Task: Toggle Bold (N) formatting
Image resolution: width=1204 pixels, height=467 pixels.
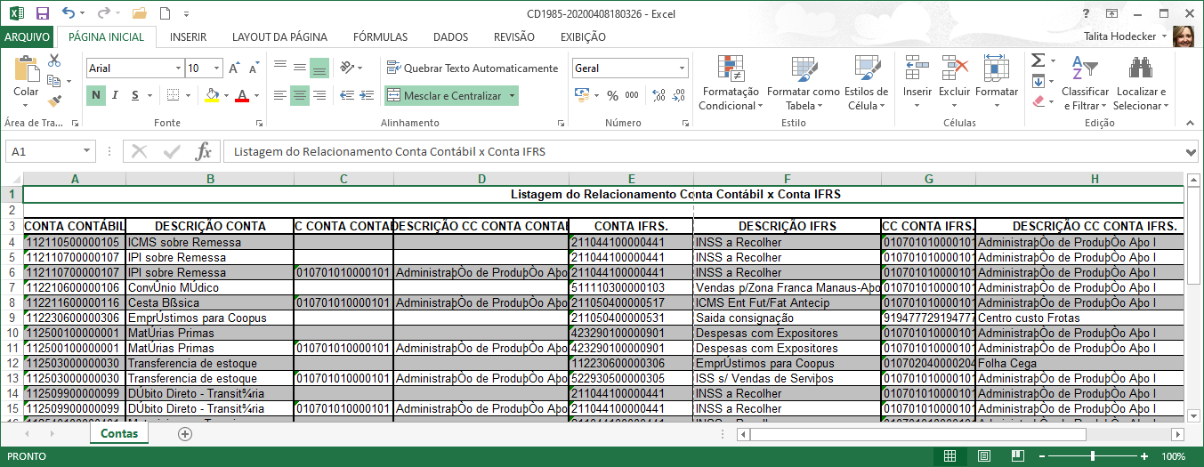Action: 96,95
